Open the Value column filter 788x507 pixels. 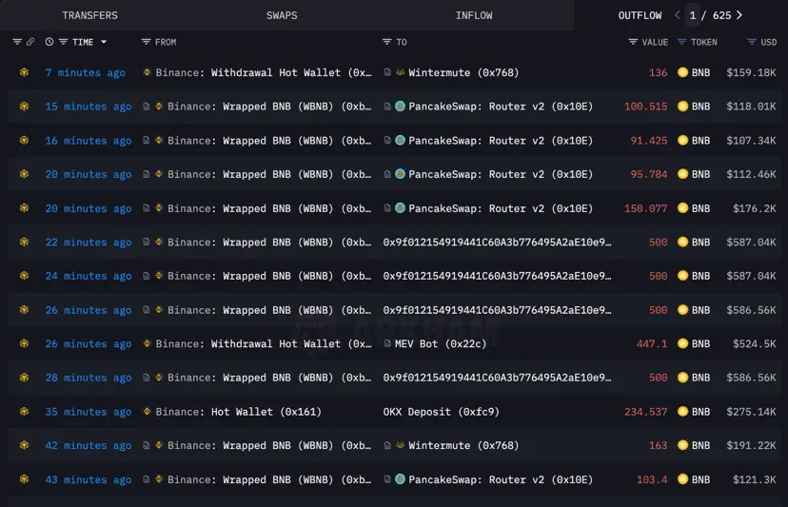[x=633, y=42]
